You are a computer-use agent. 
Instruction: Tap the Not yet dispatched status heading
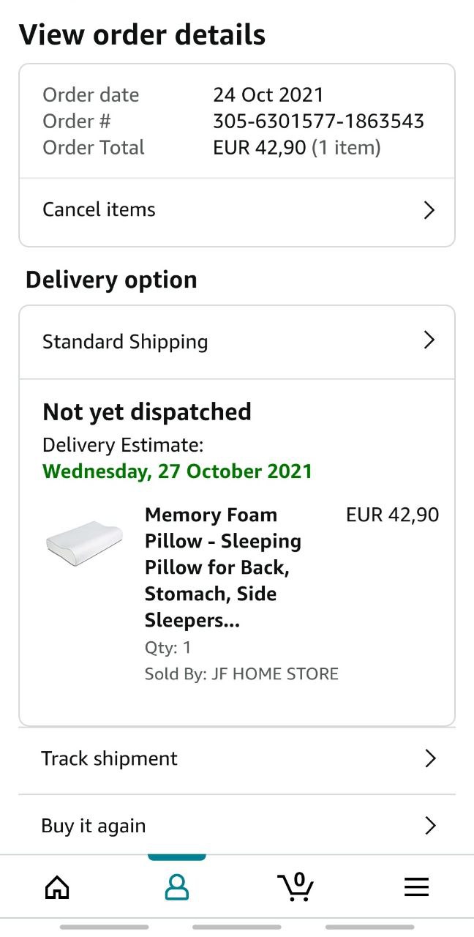pyautogui.click(x=147, y=412)
